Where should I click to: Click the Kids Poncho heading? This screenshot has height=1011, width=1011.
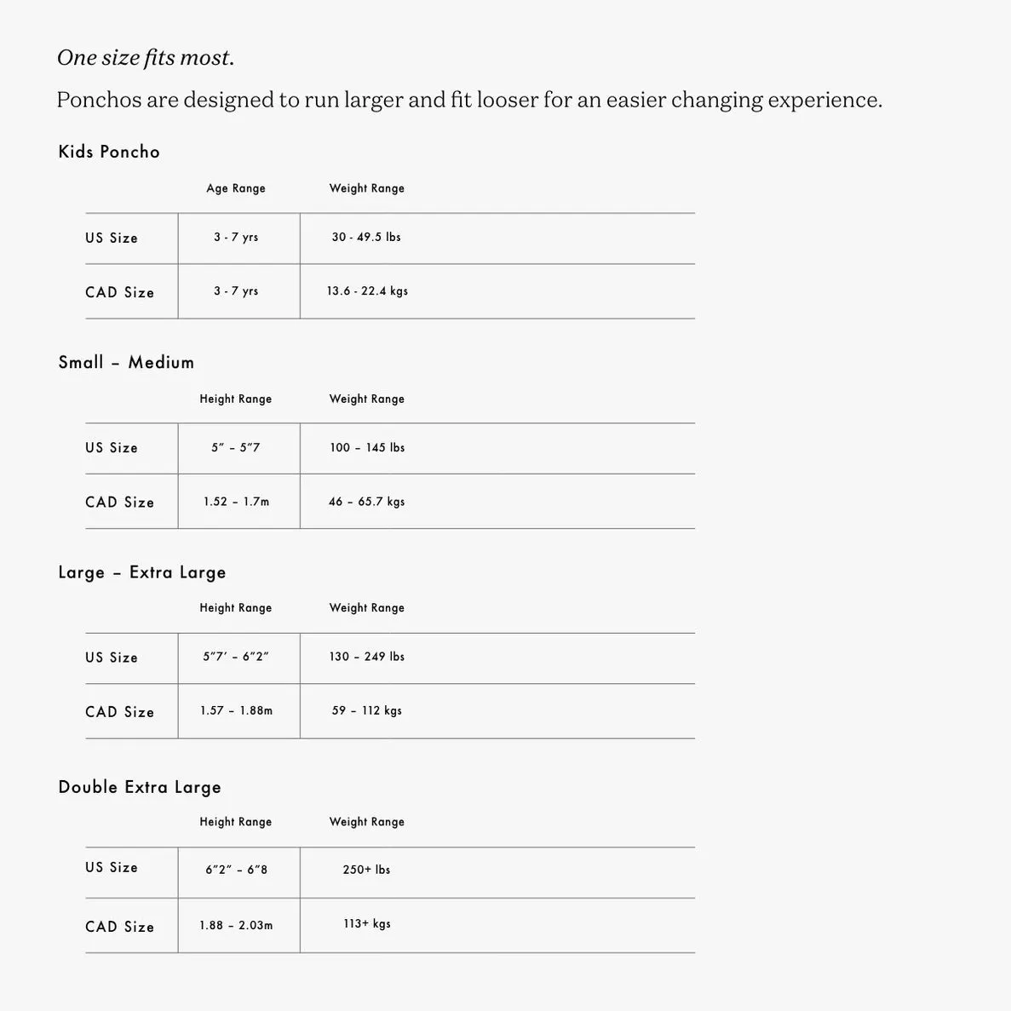coord(109,152)
